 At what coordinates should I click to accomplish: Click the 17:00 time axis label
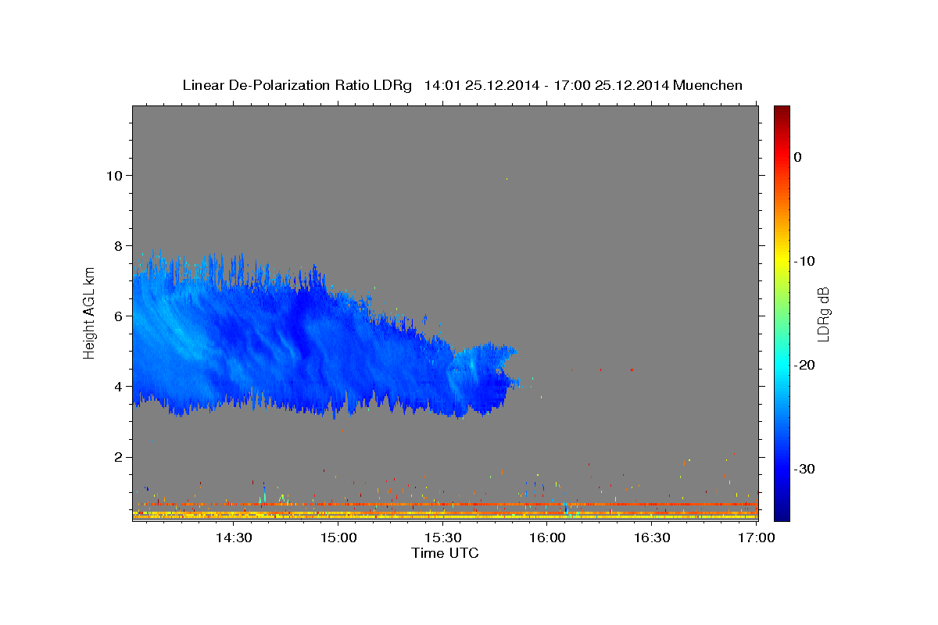(x=757, y=537)
